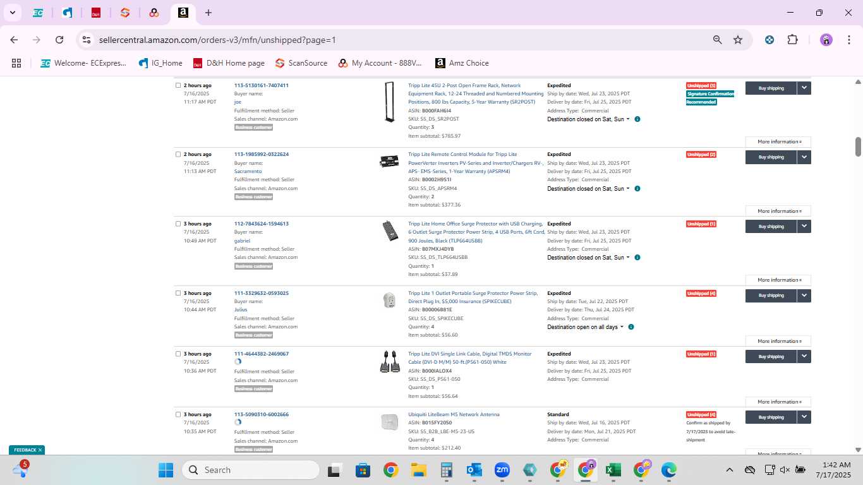
Task: Select checkbox for order 113-1985992-0322624
Action: (x=178, y=154)
